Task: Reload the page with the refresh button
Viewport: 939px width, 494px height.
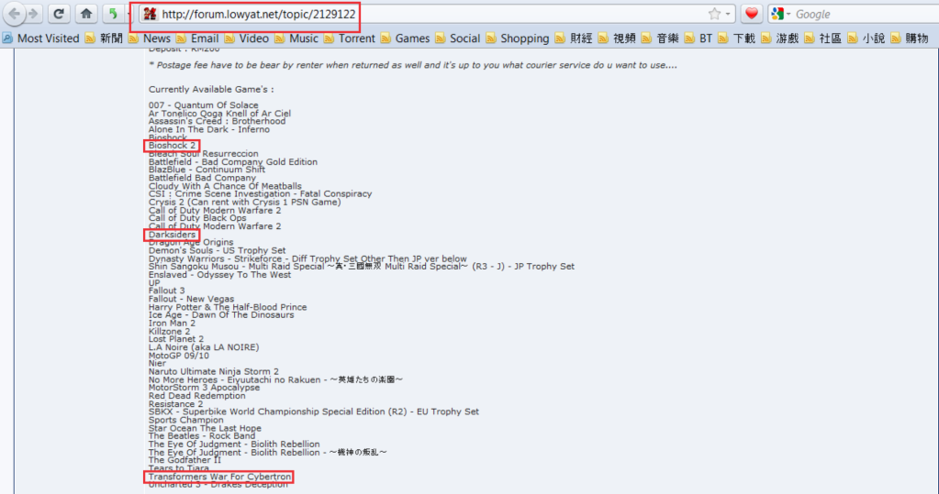Action: click(x=59, y=14)
